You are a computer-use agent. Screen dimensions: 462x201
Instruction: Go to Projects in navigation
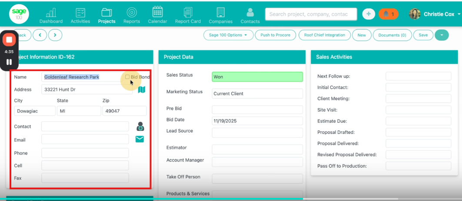point(106,16)
